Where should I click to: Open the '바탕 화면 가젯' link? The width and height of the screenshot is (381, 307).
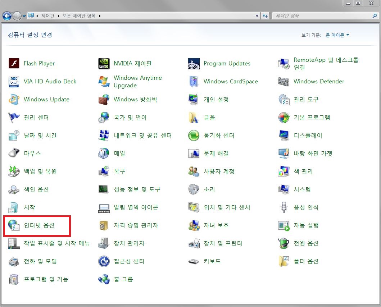click(x=313, y=153)
